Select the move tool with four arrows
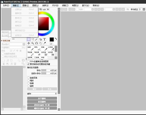The image size is (146, 115). coord(29,43)
